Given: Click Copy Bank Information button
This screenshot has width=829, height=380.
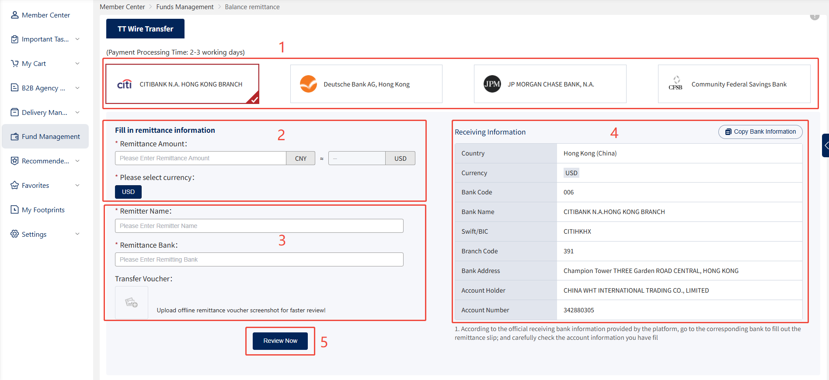Looking at the screenshot, I should tap(760, 132).
